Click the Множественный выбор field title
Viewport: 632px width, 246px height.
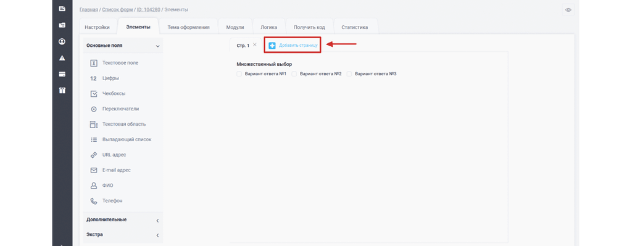(x=264, y=64)
